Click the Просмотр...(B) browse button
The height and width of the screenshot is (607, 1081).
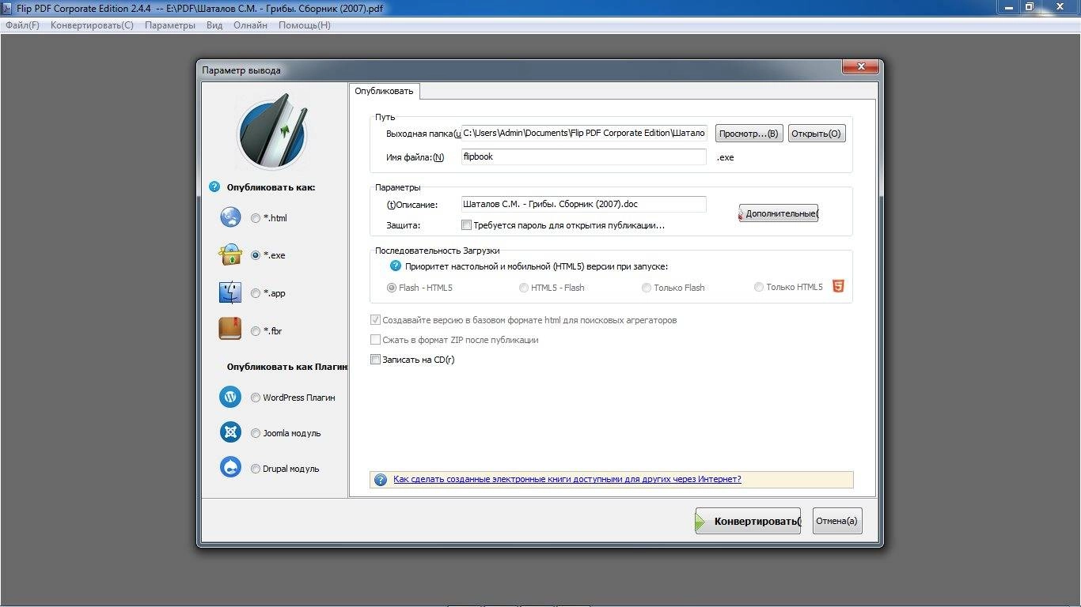[x=749, y=134]
